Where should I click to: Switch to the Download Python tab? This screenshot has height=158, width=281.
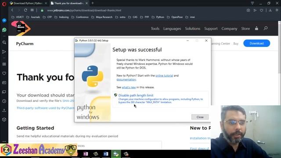pyautogui.click(x=28, y=3)
